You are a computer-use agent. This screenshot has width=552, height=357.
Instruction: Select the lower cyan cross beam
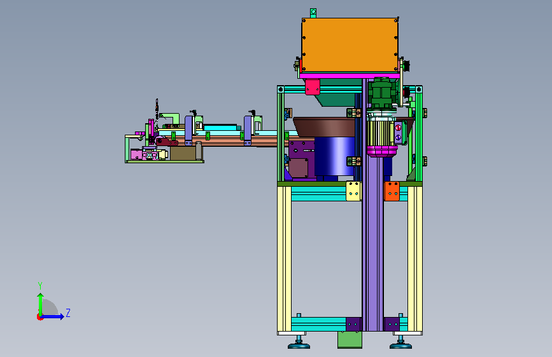(318, 324)
